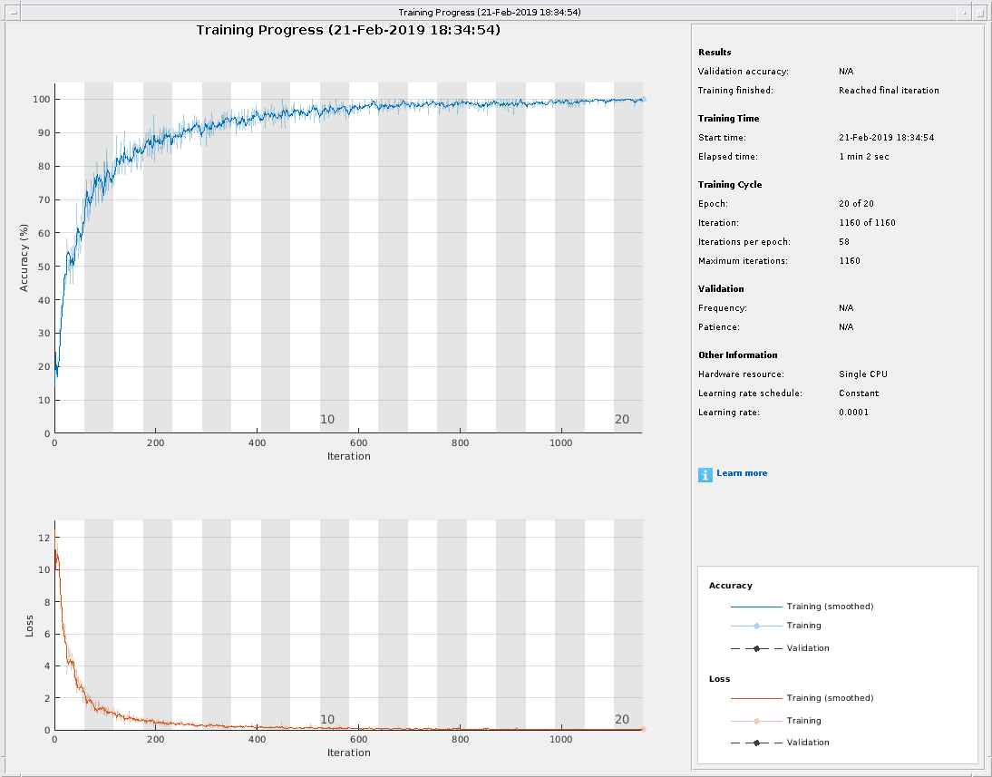The image size is (992, 777).
Task: Click the Loss Validation dashed legend marker
Action: 755,743
